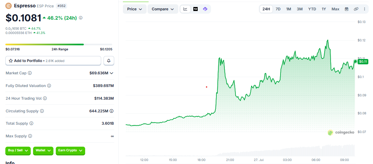Click info icon beside 644.225M value
The height and width of the screenshot is (164, 373).
click(x=111, y=111)
